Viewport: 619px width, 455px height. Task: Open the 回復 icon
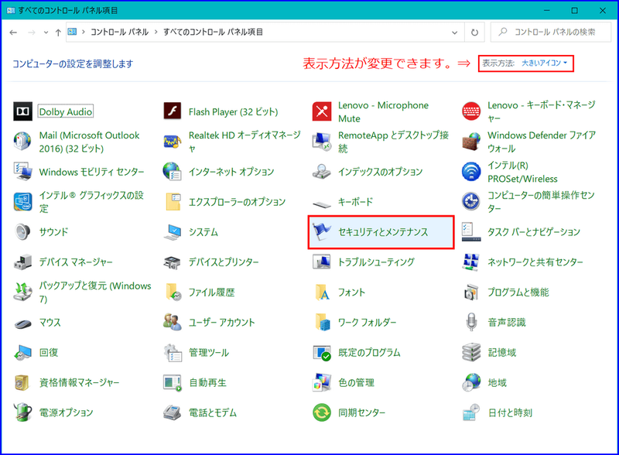point(23,352)
